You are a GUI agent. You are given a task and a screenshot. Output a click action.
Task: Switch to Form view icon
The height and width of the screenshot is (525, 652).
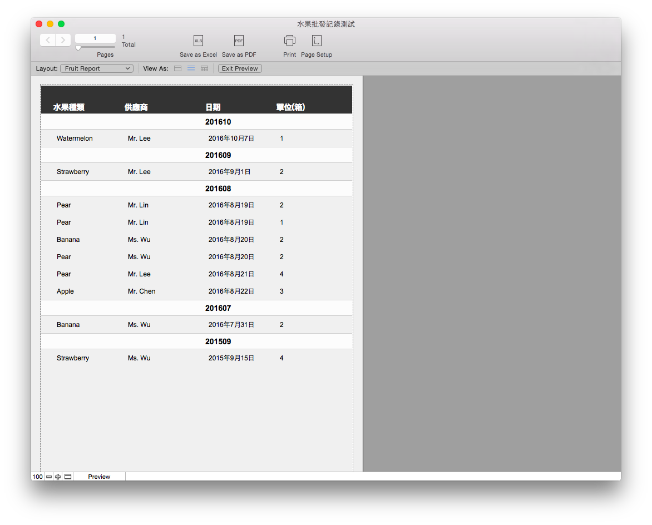click(177, 68)
